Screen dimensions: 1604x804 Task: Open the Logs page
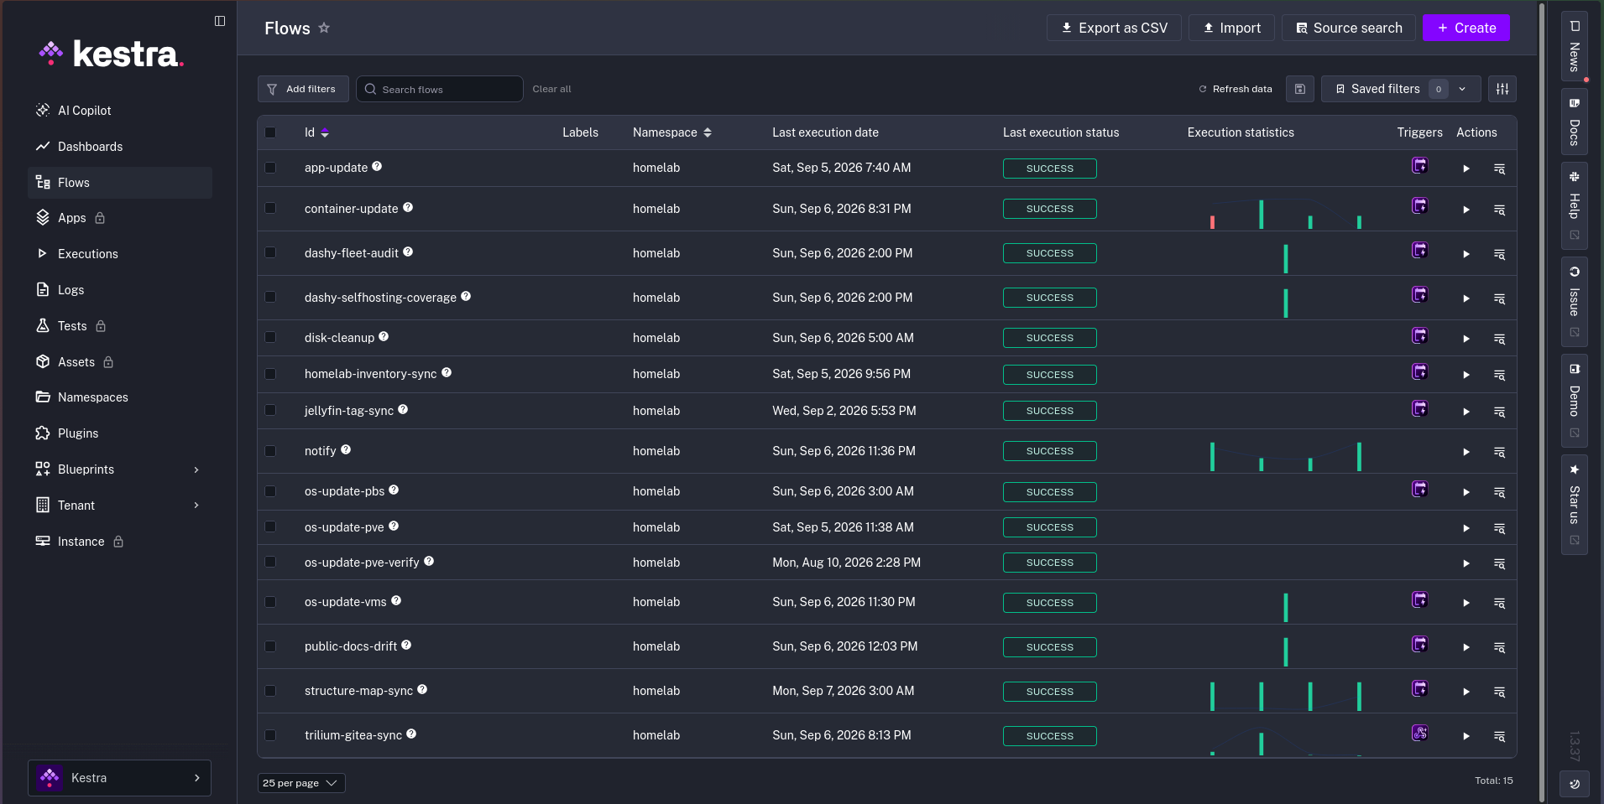click(119, 290)
